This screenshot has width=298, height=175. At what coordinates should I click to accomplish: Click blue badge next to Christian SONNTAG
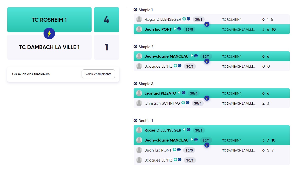click(188, 103)
